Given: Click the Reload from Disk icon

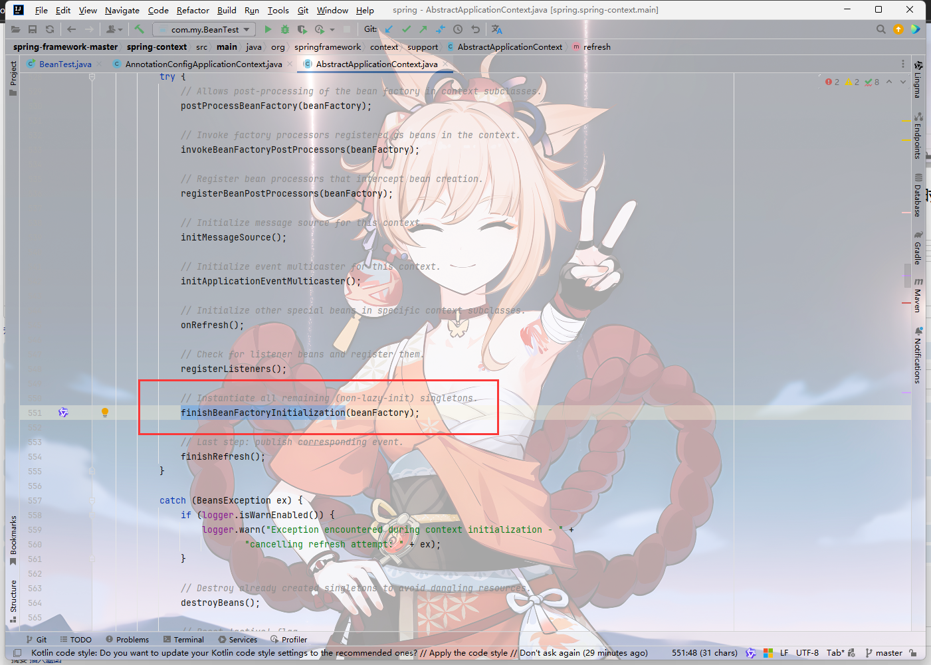Looking at the screenshot, I should (x=50, y=29).
